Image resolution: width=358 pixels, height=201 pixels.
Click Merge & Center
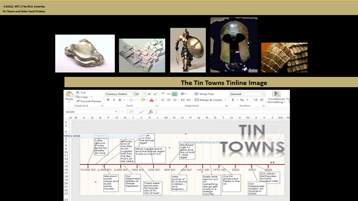point(209,100)
